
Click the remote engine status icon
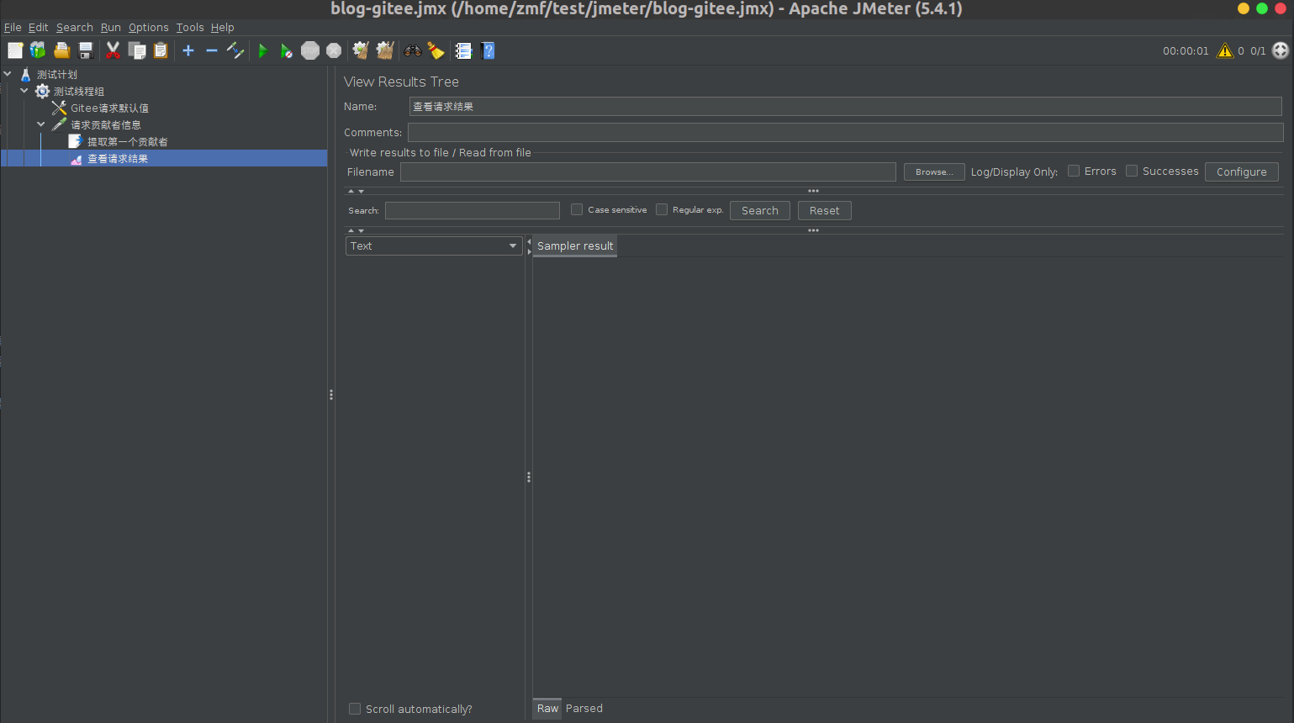pos(1281,50)
